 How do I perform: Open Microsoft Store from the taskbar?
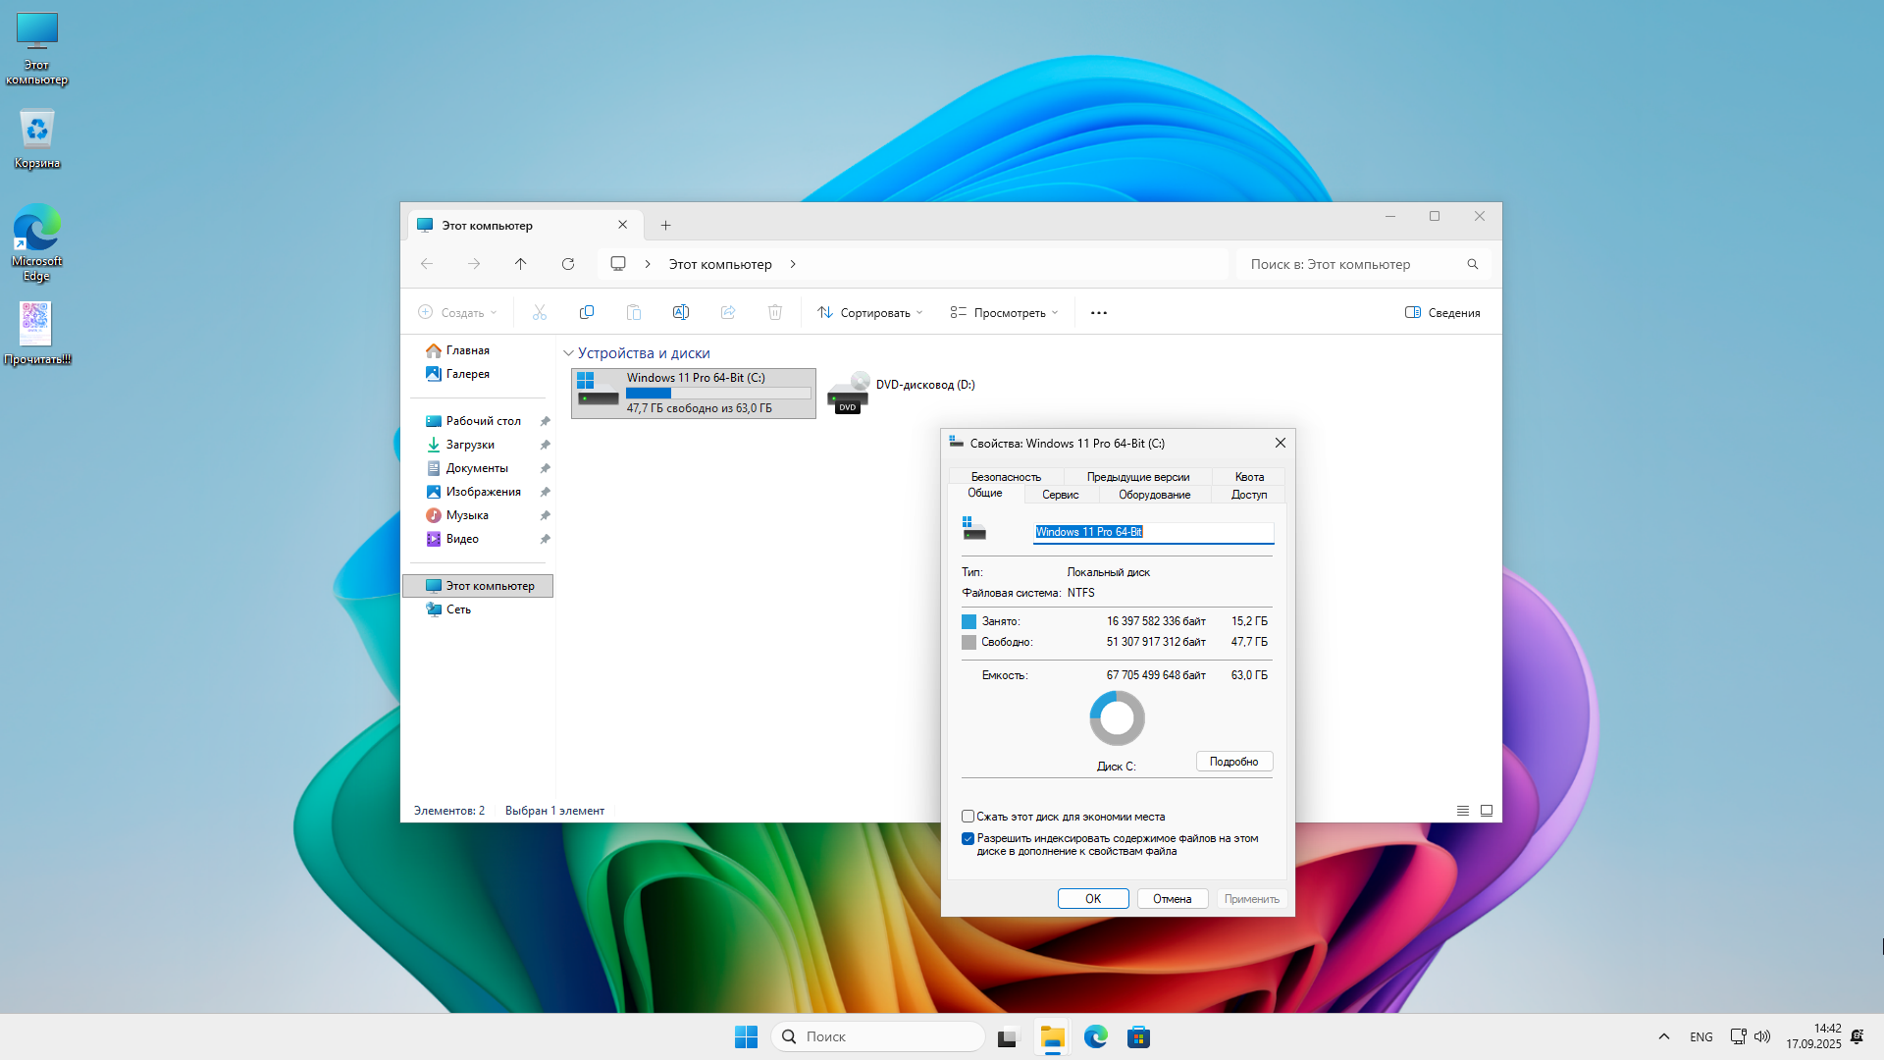(x=1138, y=1036)
